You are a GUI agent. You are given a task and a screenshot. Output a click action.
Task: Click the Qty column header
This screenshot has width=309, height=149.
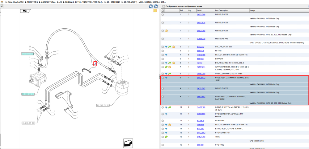tap(192, 10)
